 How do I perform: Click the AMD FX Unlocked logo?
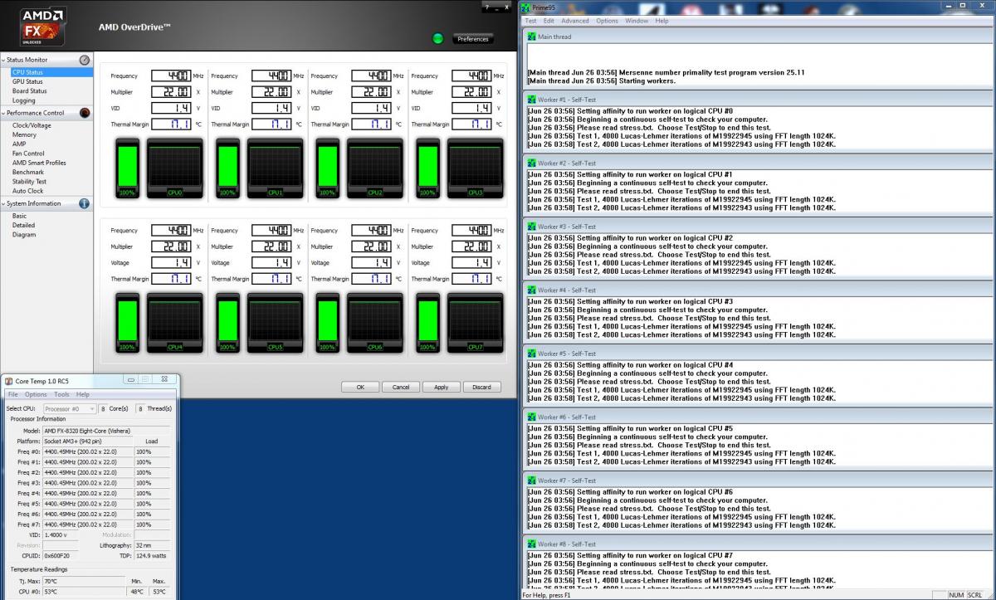click(44, 26)
